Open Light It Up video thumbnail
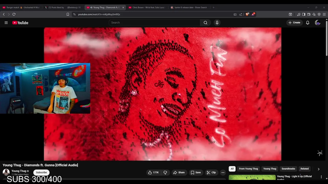 pyautogui.click(x=252, y=177)
